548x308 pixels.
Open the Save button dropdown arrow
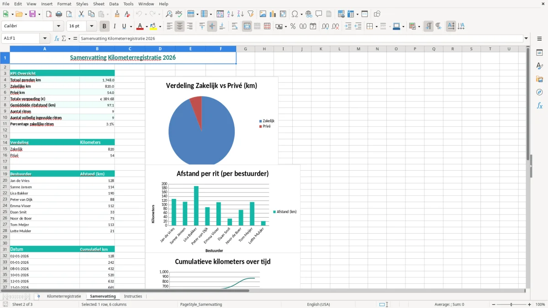pyautogui.click(x=39, y=14)
